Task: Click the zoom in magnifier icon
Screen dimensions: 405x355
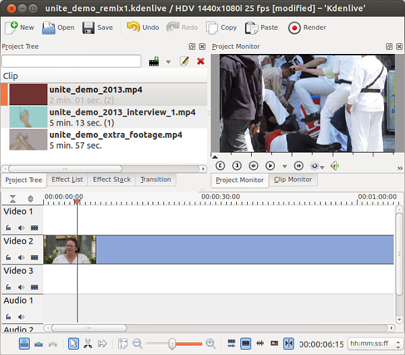Action: click(x=211, y=344)
